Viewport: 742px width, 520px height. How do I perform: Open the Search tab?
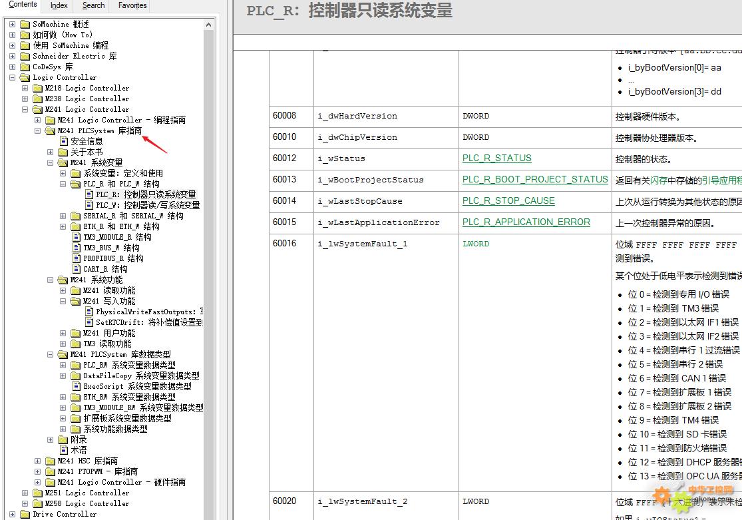pos(93,5)
